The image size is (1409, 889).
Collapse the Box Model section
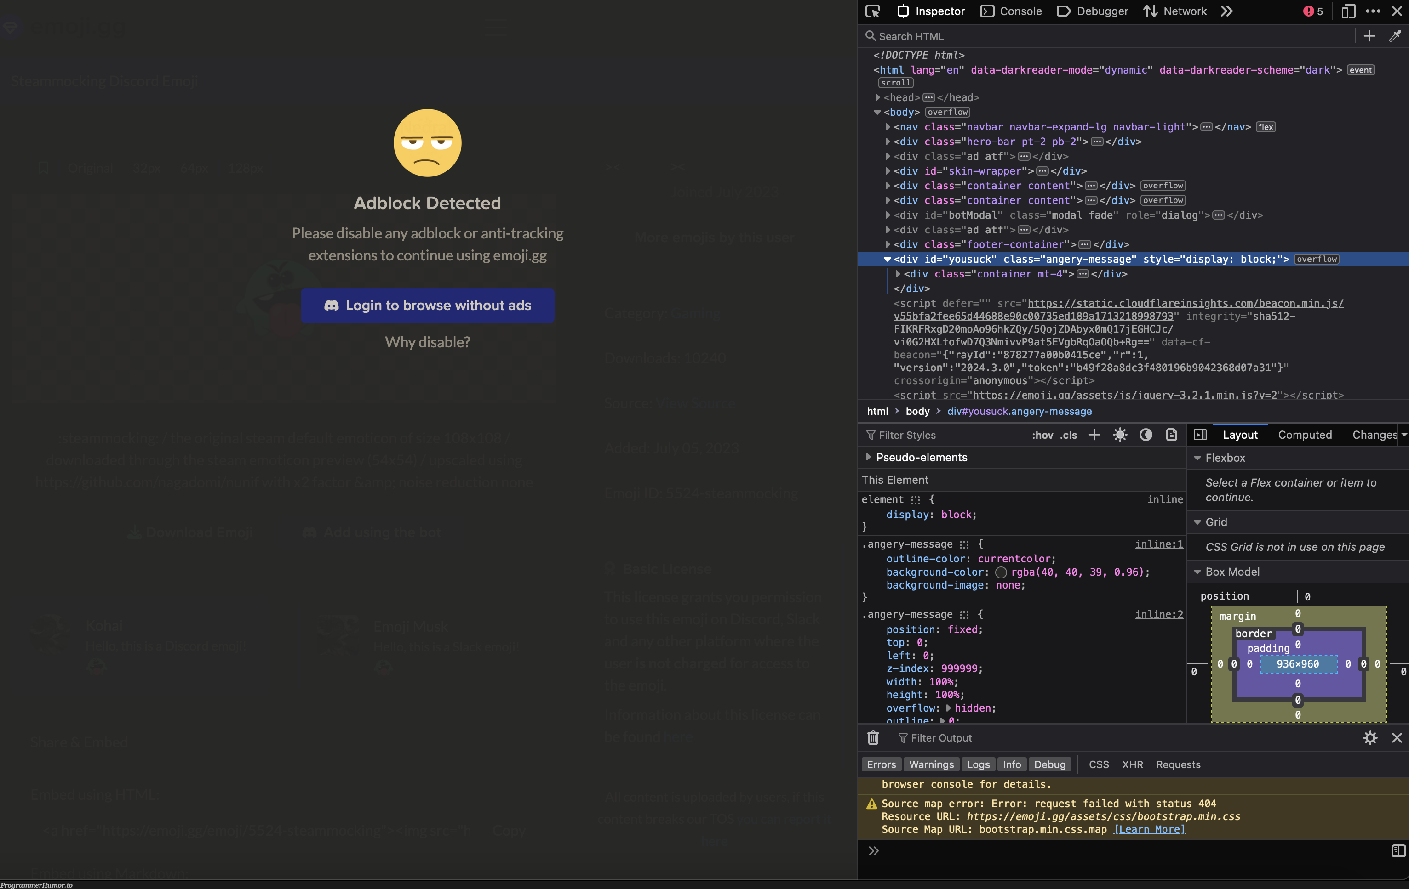(1198, 572)
